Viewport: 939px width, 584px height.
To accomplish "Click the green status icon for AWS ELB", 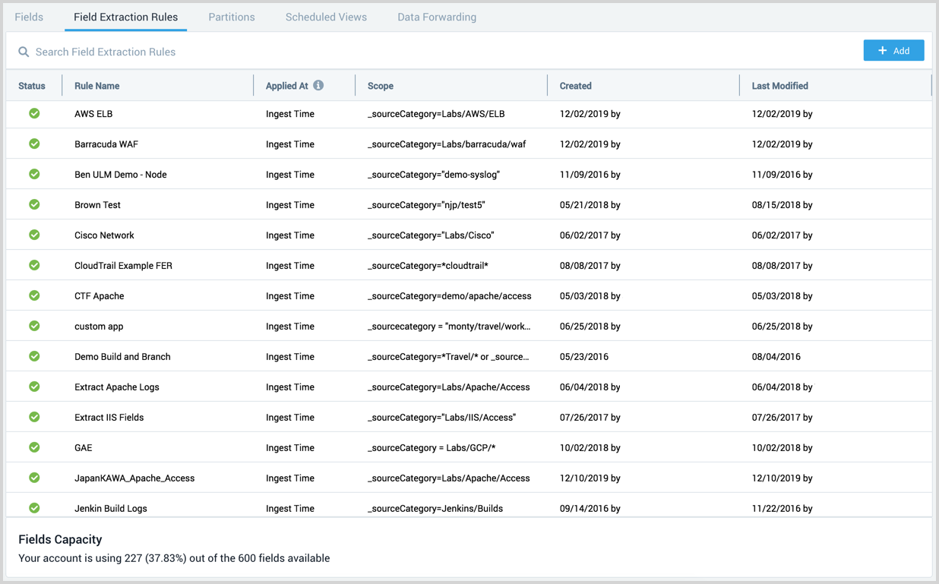I will click(34, 114).
